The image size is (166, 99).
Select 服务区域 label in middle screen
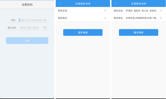coord(63,11)
